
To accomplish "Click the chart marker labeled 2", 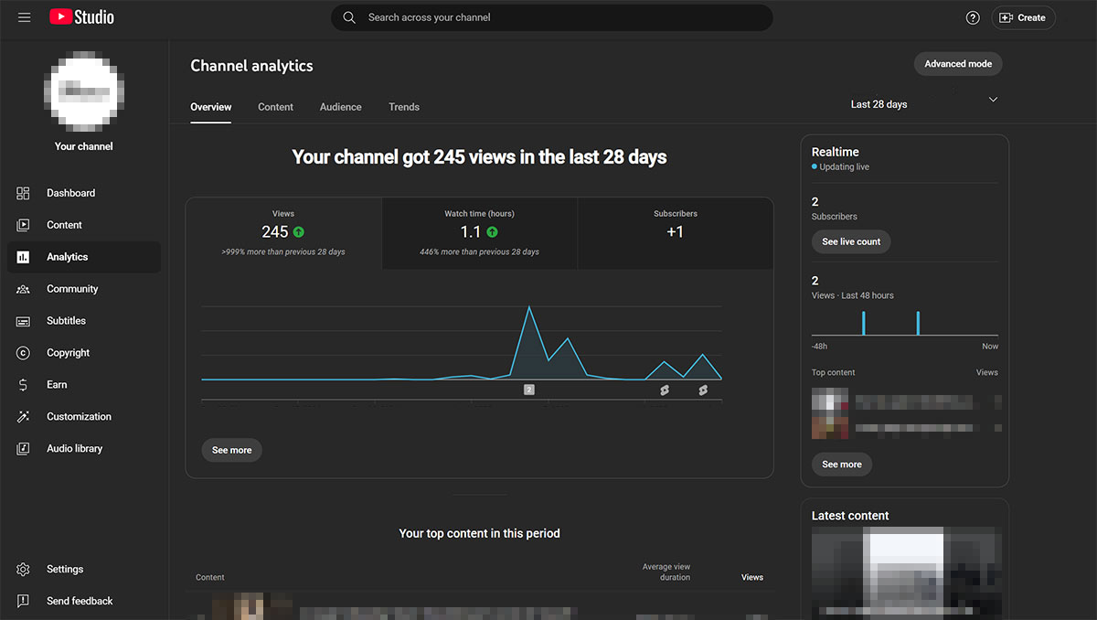I will (x=528, y=390).
